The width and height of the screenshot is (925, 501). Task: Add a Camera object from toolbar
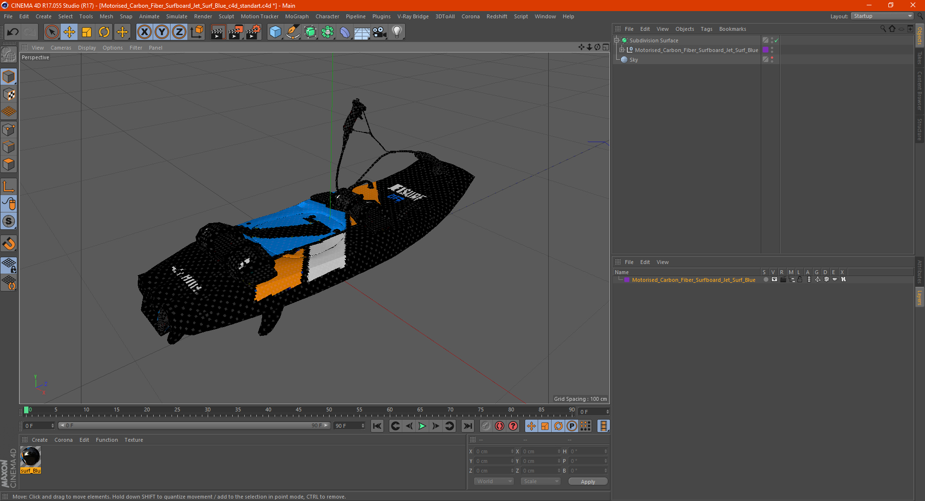pos(379,32)
